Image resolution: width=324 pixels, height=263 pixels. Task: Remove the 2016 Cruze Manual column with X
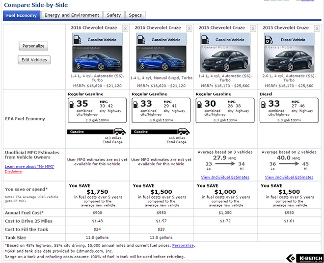tap(189, 29)
